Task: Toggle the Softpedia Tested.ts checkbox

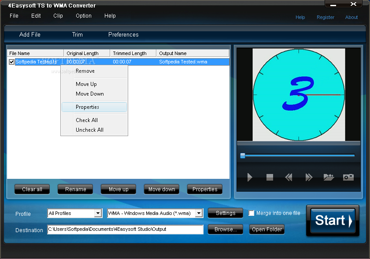Action: 11,62
